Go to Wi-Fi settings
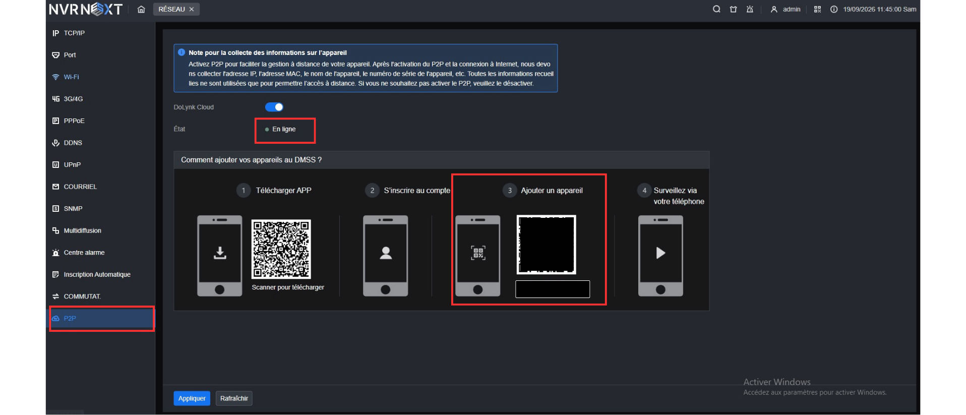This screenshot has height=415, width=966. [x=101, y=77]
